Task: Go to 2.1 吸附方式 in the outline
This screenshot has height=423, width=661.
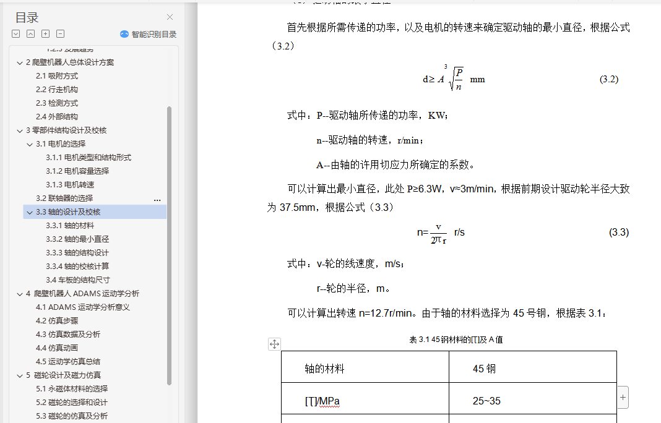Action: pyautogui.click(x=57, y=76)
